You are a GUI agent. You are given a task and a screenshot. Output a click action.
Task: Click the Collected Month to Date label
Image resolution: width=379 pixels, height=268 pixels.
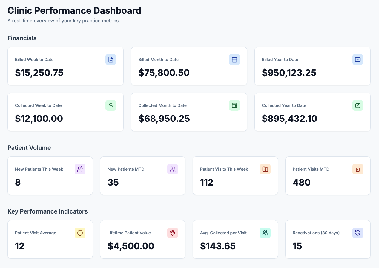(x=162, y=105)
